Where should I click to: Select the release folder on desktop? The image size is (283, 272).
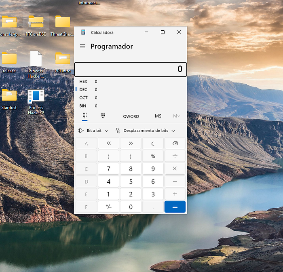[x=9, y=62]
